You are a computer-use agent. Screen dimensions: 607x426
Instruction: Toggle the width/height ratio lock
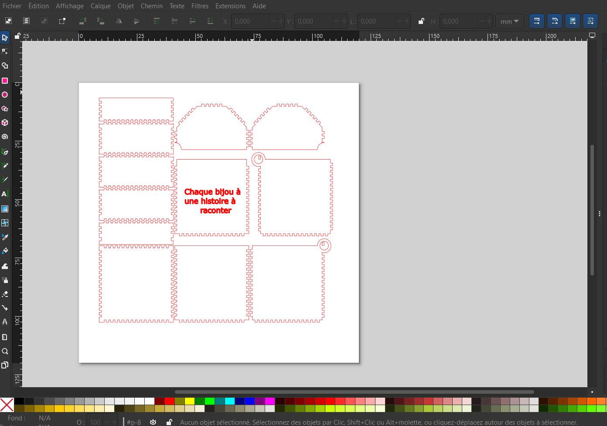click(x=421, y=21)
